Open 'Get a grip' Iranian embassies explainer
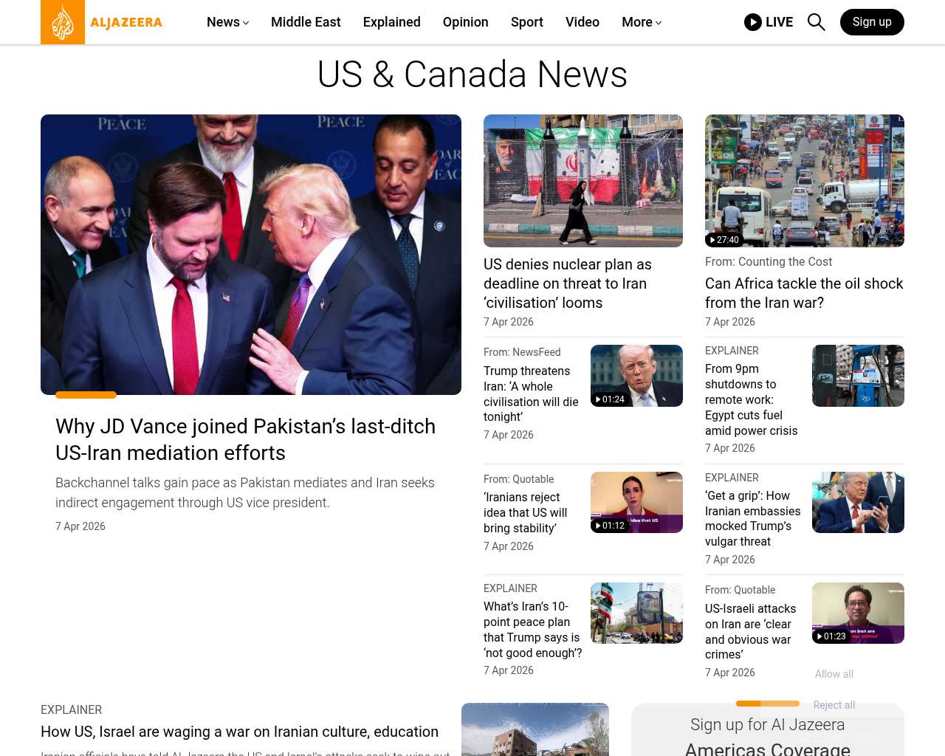 pyautogui.click(x=753, y=518)
